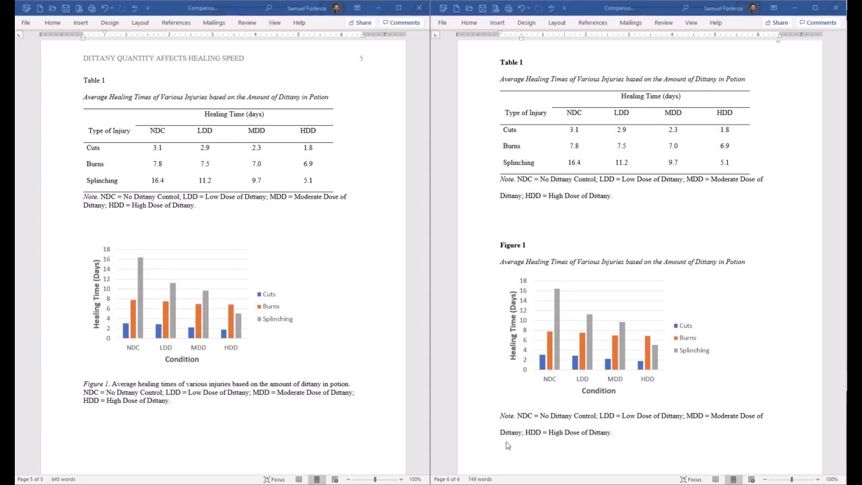The height and width of the screenshot is (485, 862).
Task: Open View tab in left Word window
Action: [275, 22]
